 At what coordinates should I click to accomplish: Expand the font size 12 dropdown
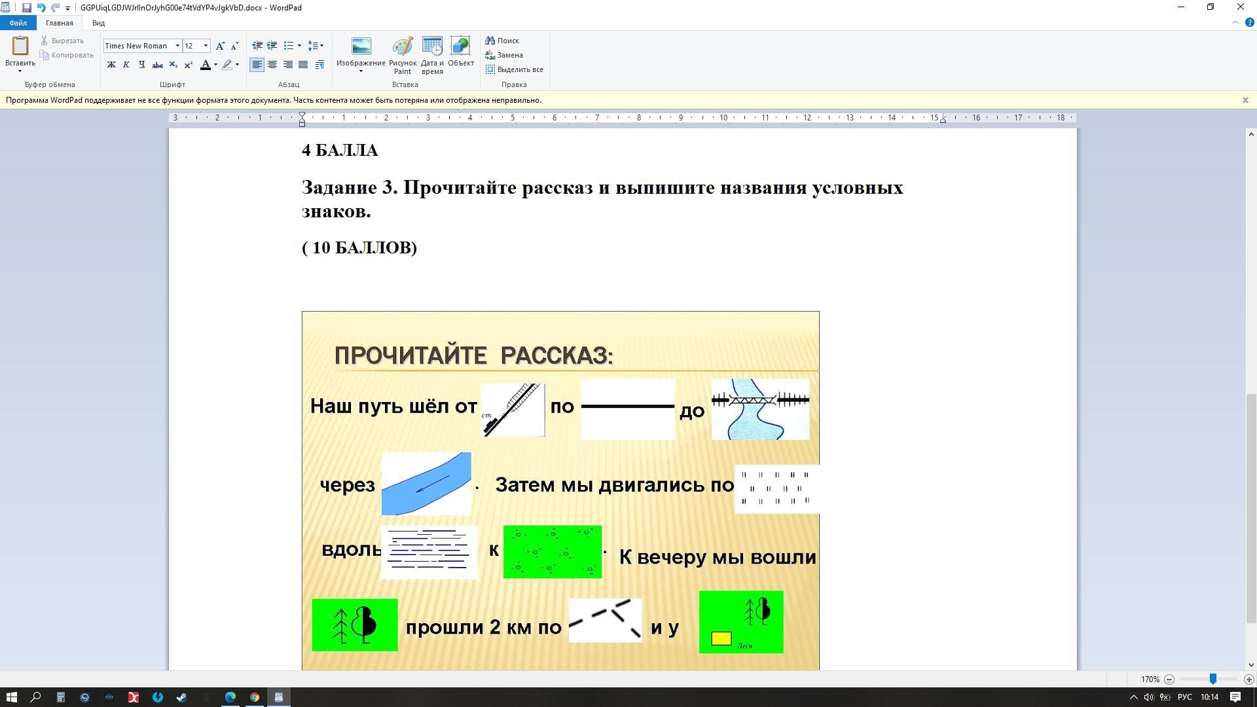tap(206, 46)
